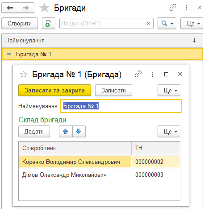Focus the Пошук (Ctrl+F) search field
Viewport: 204px width, 209px height.
[x=102, y=23]
